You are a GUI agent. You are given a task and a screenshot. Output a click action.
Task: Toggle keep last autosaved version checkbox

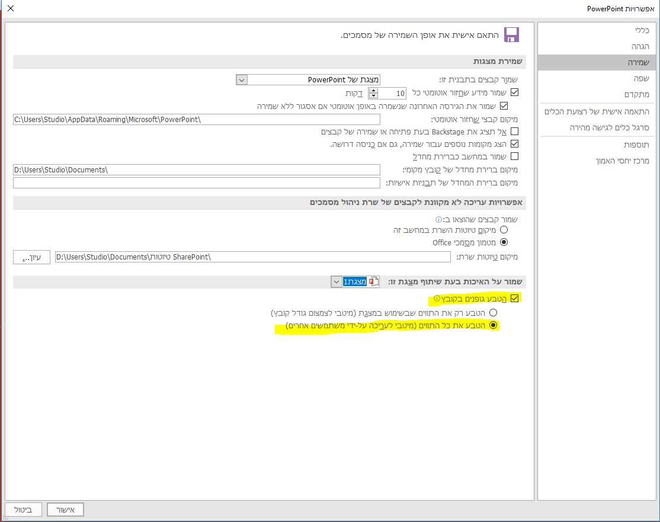(x=504, y=105)
